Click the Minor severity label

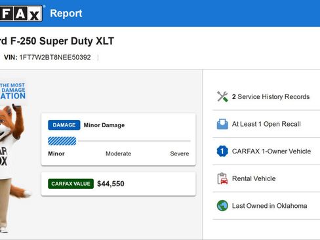56,153
